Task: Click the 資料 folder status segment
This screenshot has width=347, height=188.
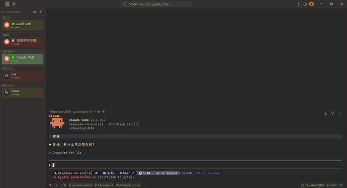Action: click(x=109, y=173)
